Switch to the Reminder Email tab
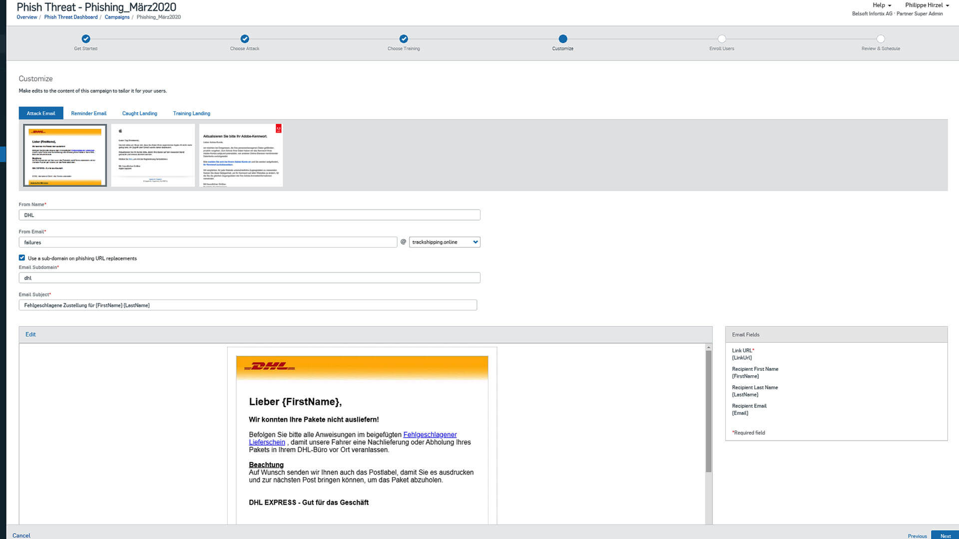The image size is (959, 539). (x=89, y=113)
